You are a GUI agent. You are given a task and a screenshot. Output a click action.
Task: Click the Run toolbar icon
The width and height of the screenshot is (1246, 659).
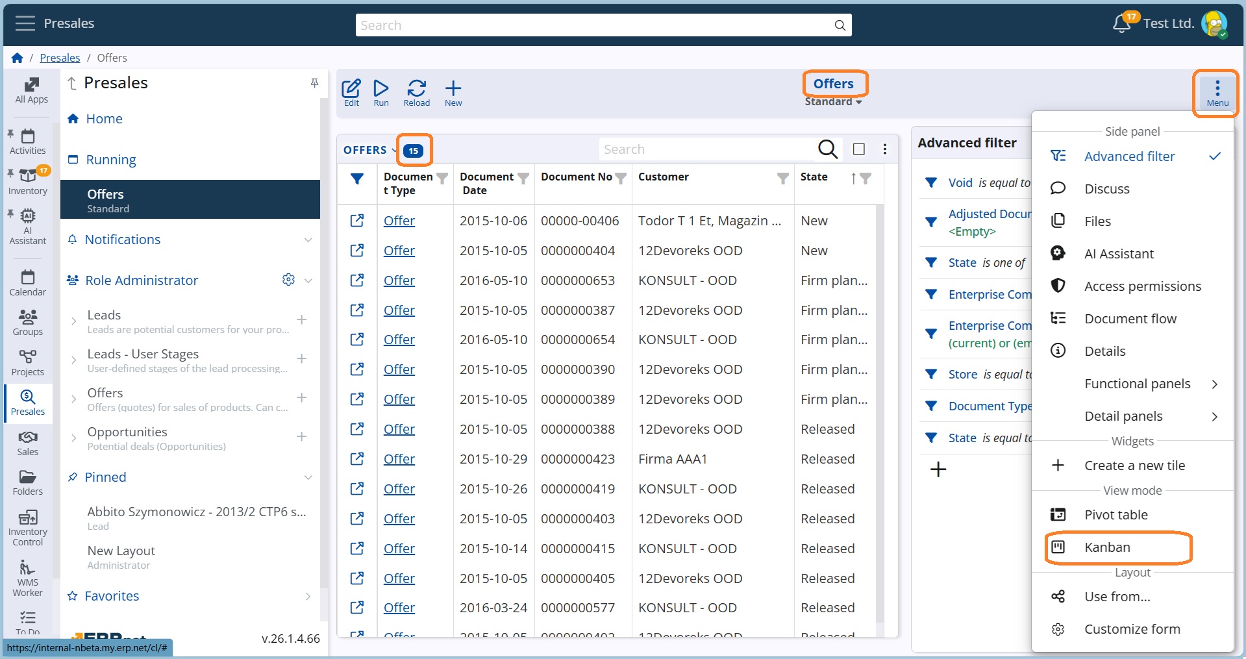(381, 93)
